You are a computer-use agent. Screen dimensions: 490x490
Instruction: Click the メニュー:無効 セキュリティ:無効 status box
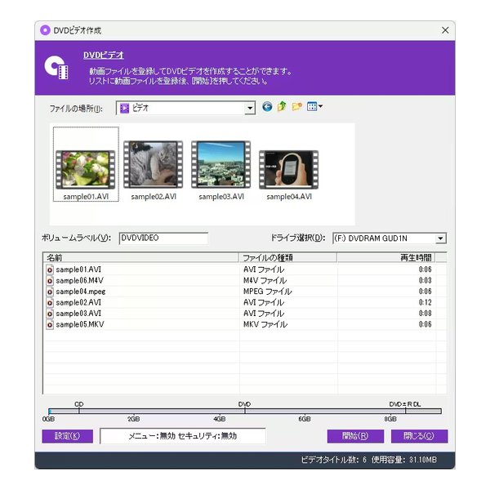coord(183,436)
